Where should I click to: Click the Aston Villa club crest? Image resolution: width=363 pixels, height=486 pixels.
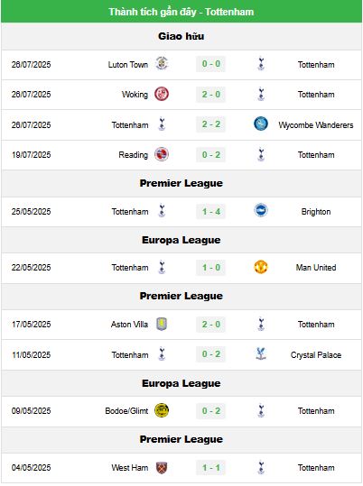tap(162, 325)
